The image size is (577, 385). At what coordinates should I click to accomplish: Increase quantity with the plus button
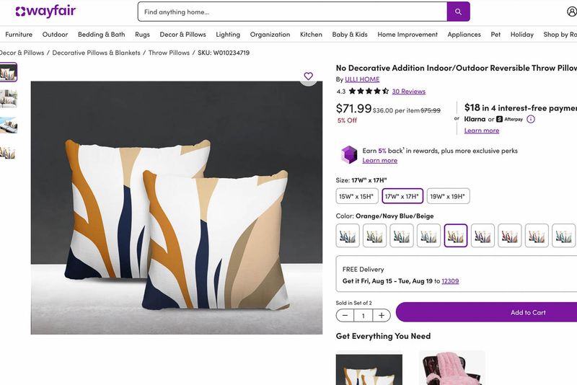(382, 316)
